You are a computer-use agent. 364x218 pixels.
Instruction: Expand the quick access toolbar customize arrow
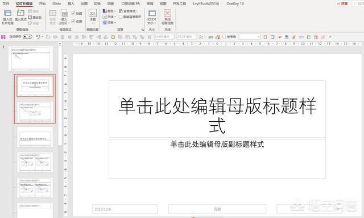pos(330,37)
